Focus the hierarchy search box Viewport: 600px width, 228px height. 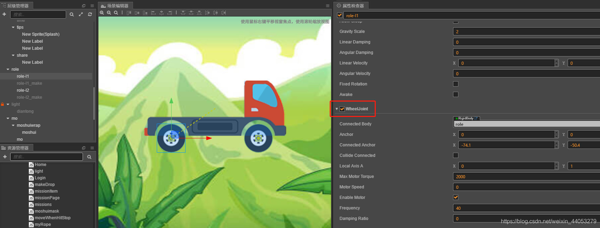point(38,14)
